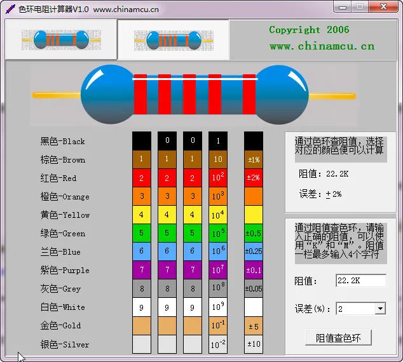This screenshot has width=403, height=362.
Task: Select gold ±5 tolerance swatch
Action: [253, 326]
